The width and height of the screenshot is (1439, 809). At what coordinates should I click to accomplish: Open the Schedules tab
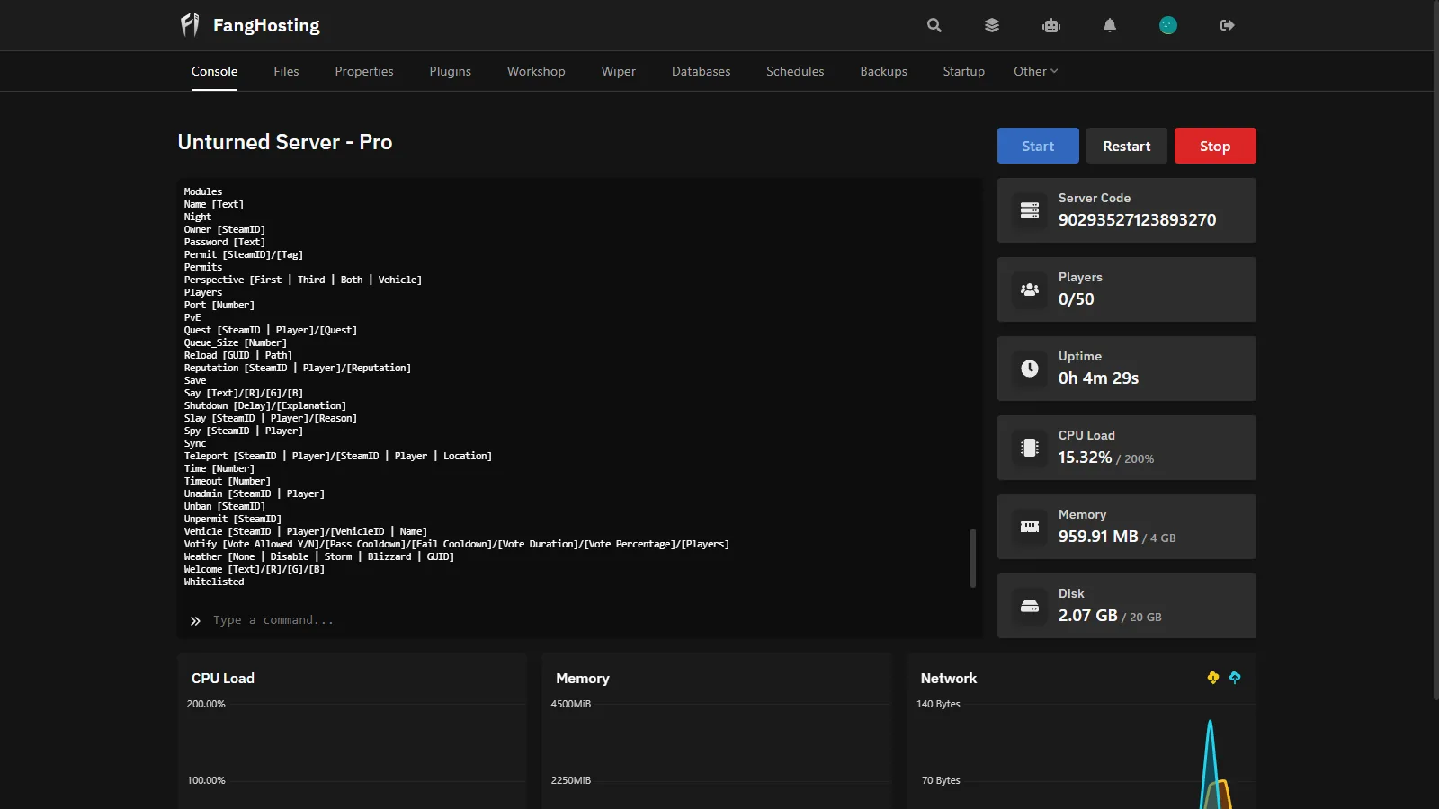pos(795,71)
